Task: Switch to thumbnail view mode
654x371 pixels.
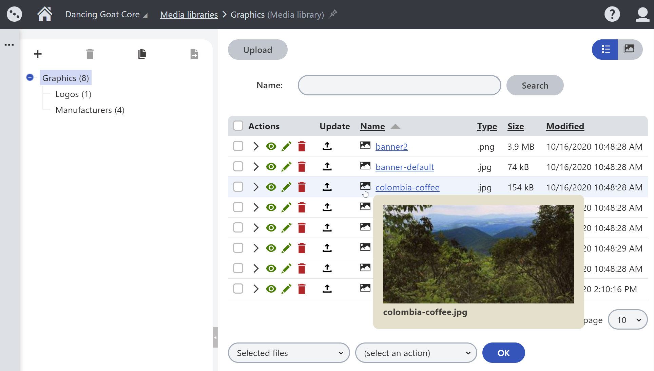Action: 630,49
